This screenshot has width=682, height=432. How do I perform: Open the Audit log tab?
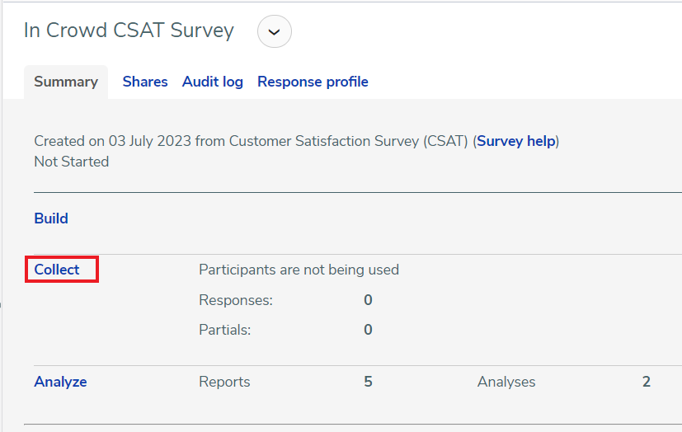pyautogui.click(x=213, y=82)
